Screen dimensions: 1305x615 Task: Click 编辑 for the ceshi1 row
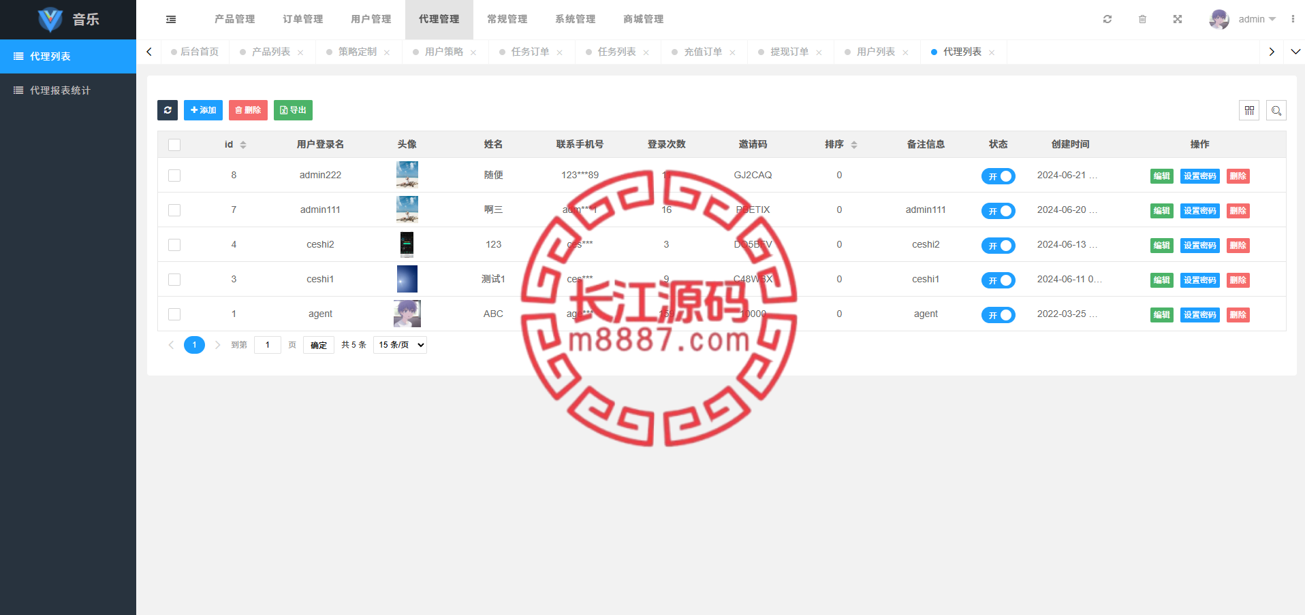1162,280
